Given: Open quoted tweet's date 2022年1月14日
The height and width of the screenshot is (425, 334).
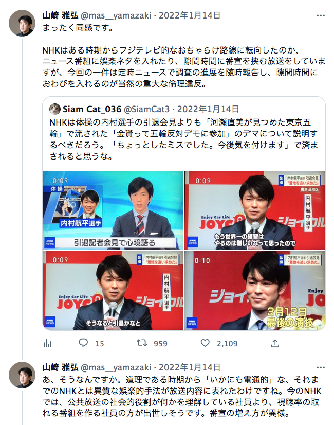Looking at the screenshot, I should (208, 109).
